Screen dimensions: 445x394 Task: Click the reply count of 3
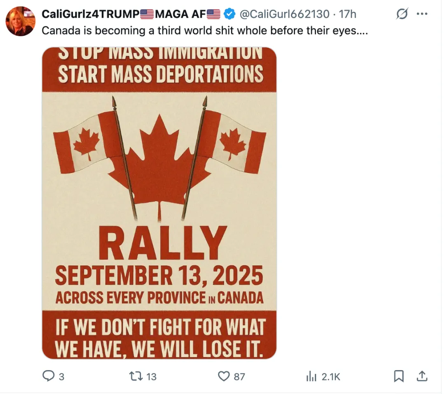pos(61,376)
